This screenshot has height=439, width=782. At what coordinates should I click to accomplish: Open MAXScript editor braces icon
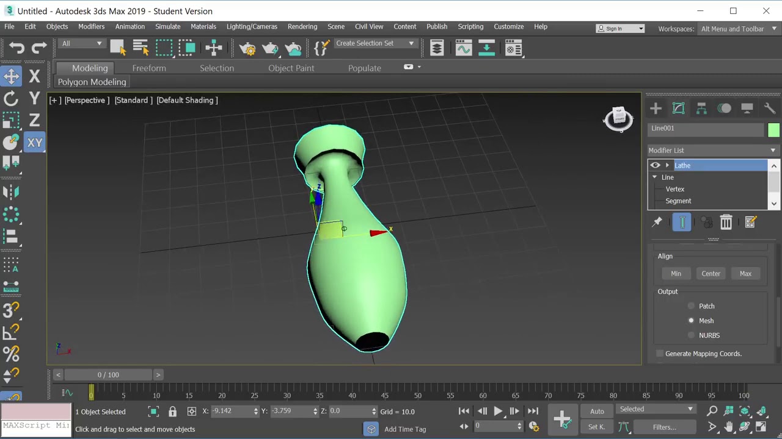(321, 48)
